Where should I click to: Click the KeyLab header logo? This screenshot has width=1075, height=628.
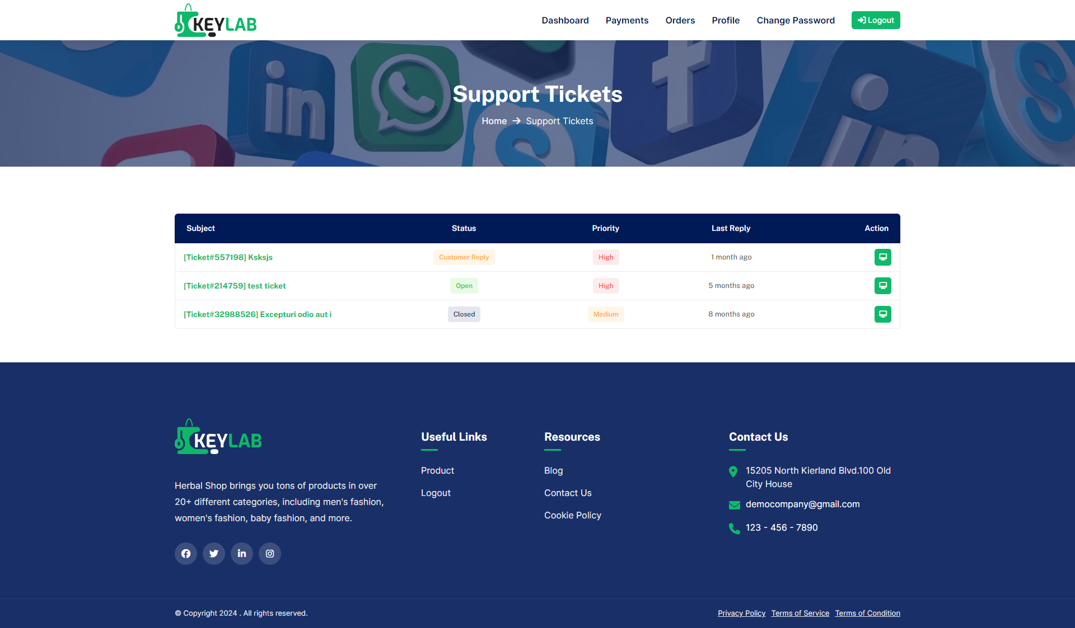[216, 21]
